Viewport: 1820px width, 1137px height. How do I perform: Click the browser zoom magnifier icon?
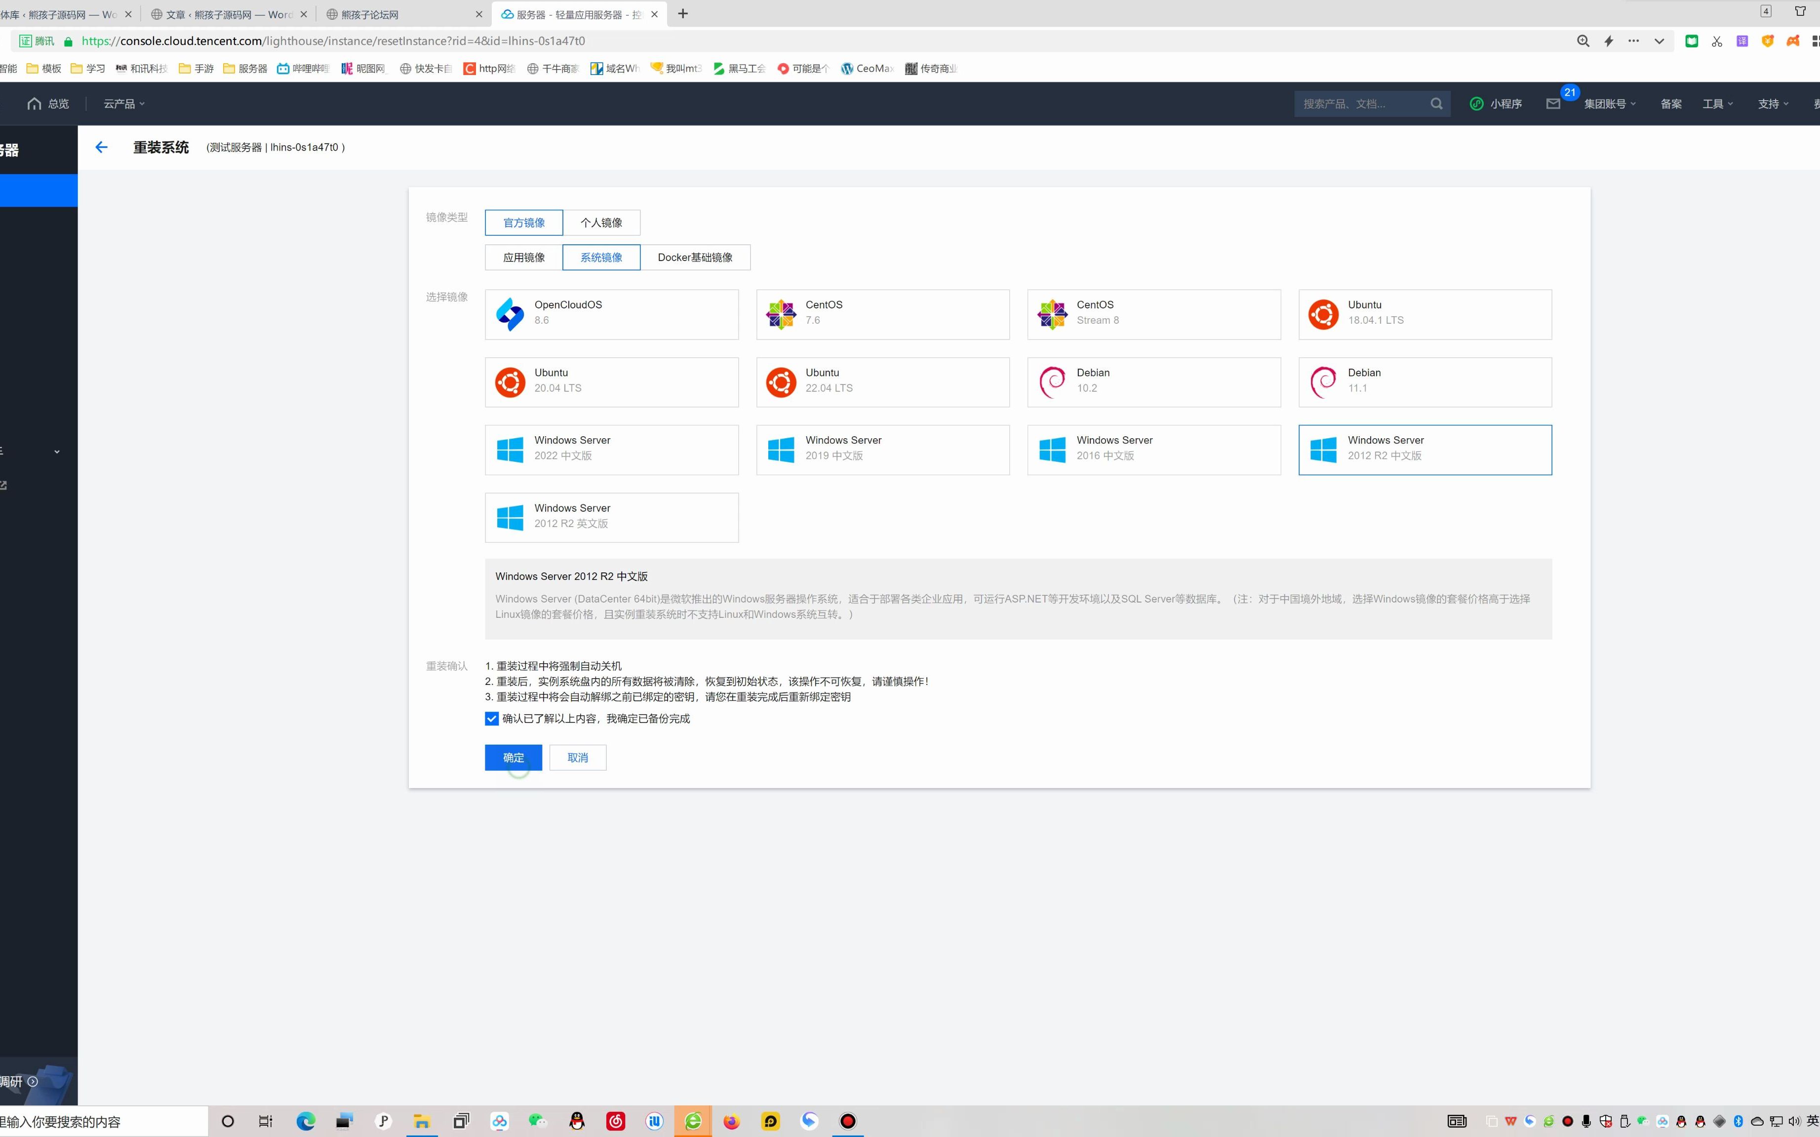1583,41
